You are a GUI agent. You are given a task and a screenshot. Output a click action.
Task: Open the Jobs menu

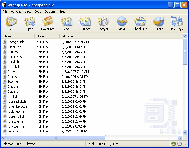click(38, 11)
